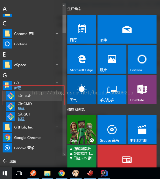Click the eSpace folder icon

click(7, 65)
